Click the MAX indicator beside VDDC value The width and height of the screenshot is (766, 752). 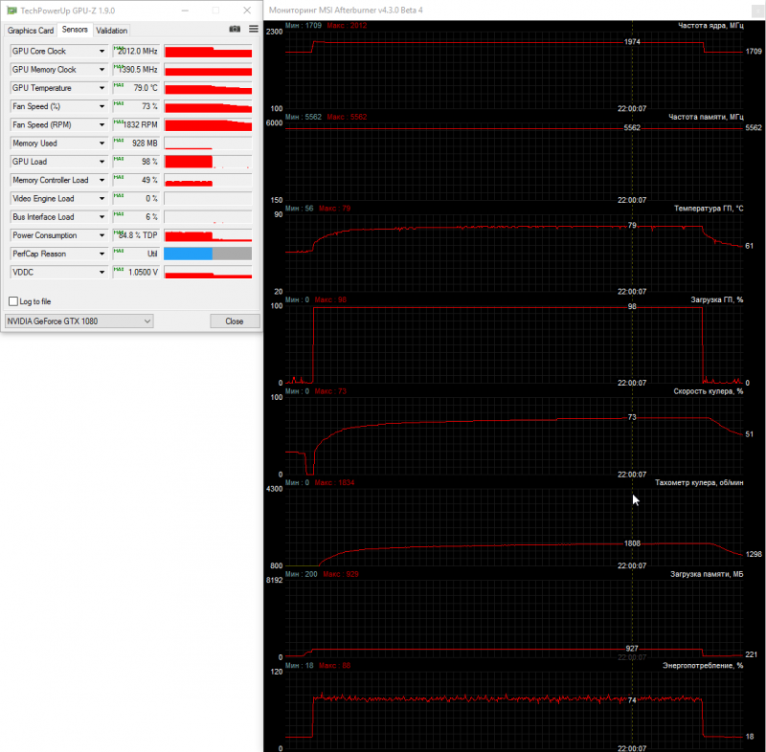click(118, 270)
